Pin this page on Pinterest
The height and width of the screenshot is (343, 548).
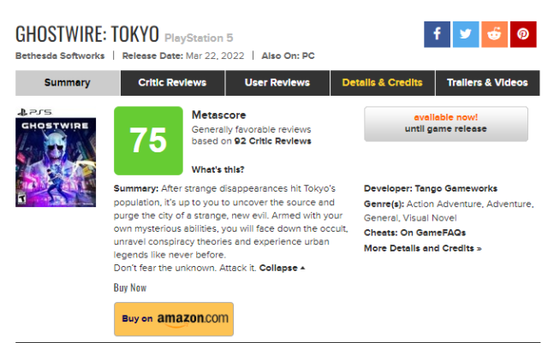tap(522, 34)
